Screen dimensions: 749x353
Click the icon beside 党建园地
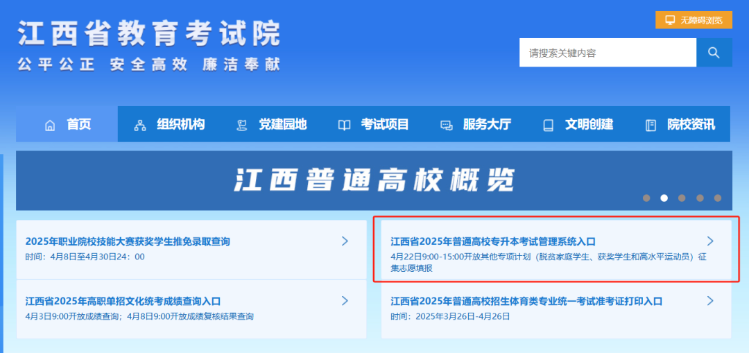pyautogui.click(x=242, y=126)
